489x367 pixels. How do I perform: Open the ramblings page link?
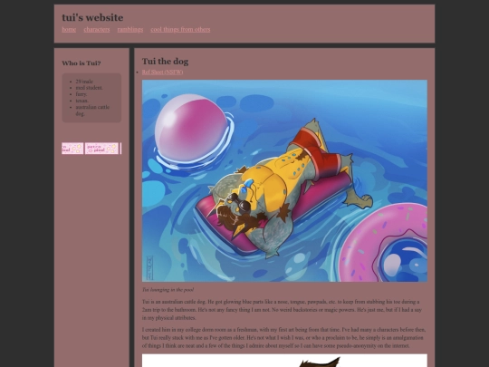coord(130,29)
